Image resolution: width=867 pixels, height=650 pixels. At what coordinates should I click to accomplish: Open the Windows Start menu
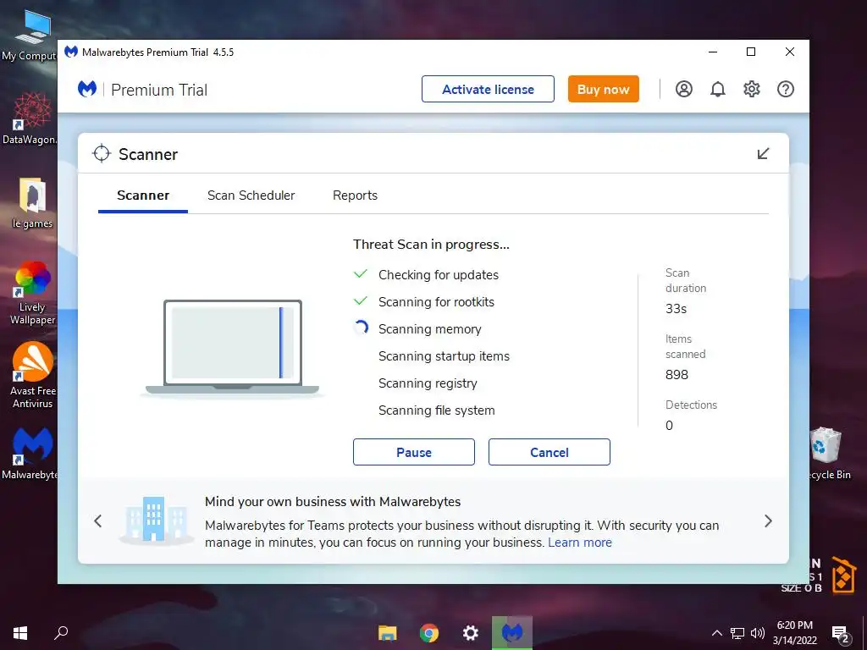click(20, 633)
